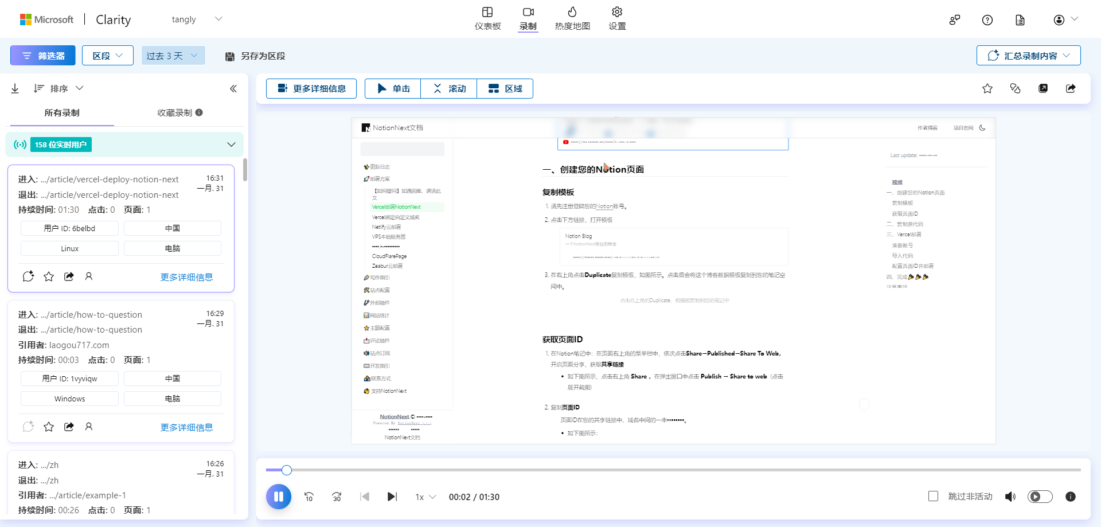Open the 排序 sort dropdown
Viewport: 1101px width, 527px height.
58,88
